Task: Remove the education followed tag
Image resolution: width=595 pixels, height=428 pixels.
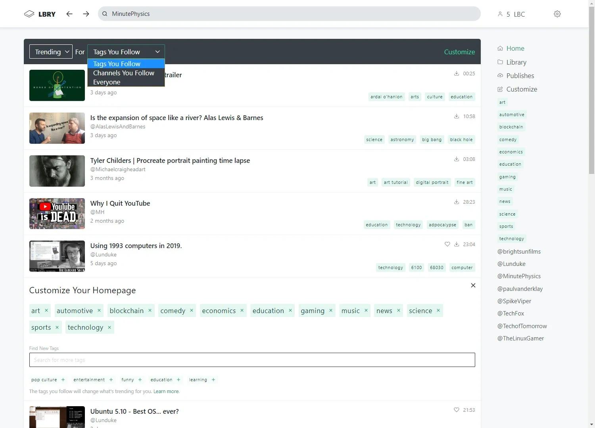Action: 290,310
